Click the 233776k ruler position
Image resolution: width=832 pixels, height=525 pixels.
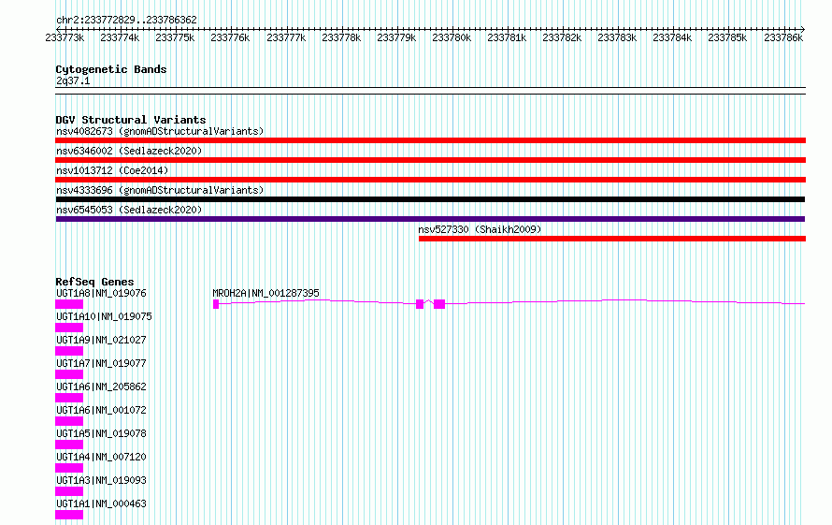230,37
